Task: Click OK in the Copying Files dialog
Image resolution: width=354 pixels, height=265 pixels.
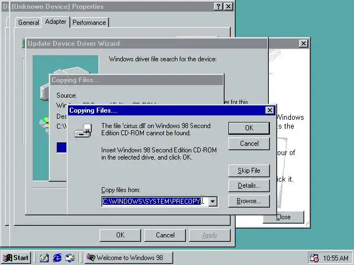Action: pos(249,128)
